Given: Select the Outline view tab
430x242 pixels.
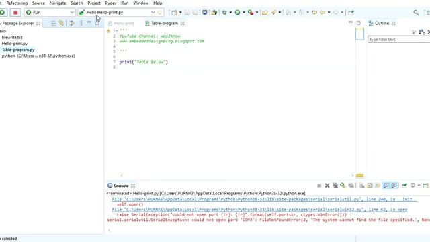Looking at the screenshot, I should [382, 23].
